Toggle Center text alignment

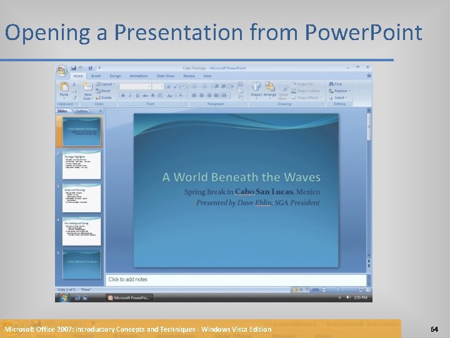point(202,95)
